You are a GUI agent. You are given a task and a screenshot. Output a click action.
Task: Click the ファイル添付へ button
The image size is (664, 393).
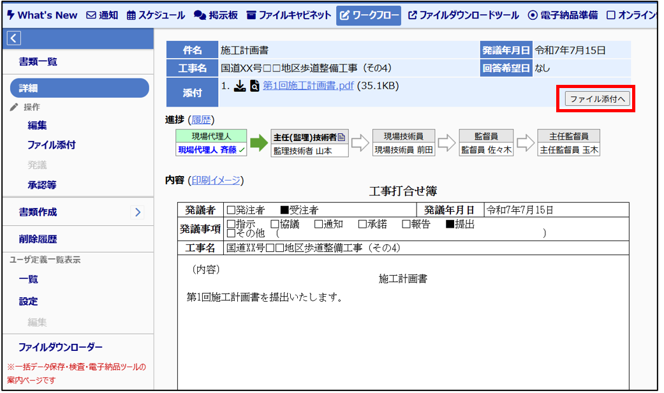tap(596, 99)
